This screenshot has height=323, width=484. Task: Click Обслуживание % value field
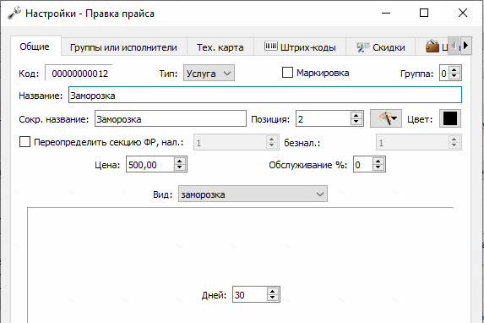[362, 164]
